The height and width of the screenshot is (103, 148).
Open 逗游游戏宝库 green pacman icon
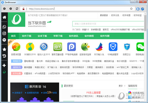point(85,47)
